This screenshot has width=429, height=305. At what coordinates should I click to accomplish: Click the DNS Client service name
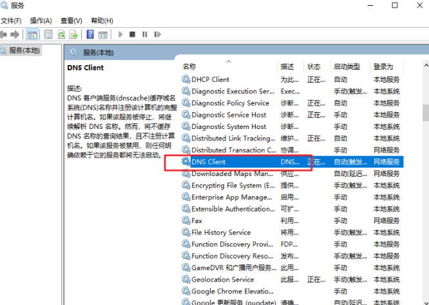point(209,162)
